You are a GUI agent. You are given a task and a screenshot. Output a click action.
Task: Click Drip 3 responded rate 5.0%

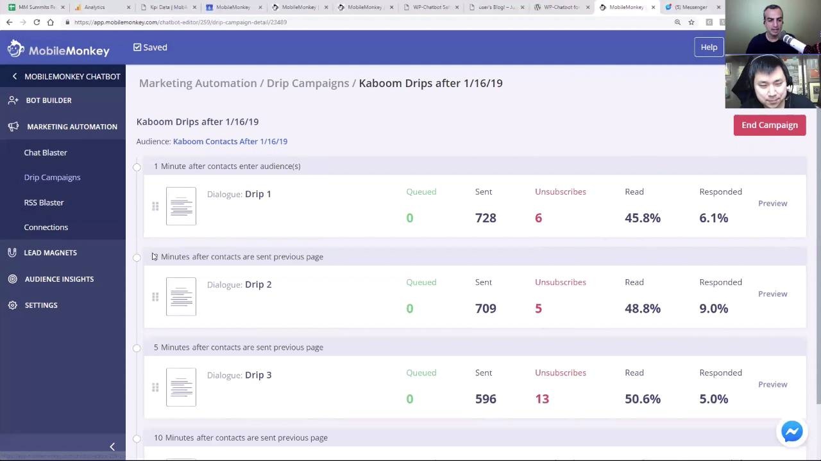(714, 400)
